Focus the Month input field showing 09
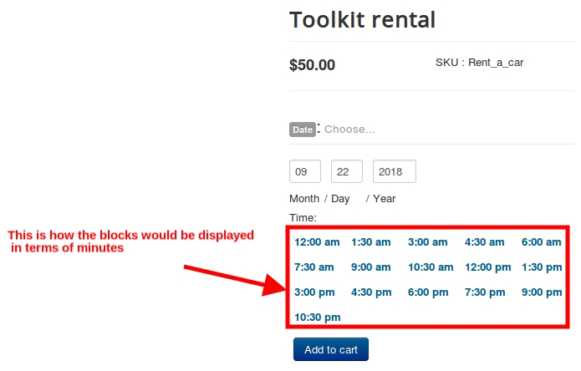581x371 pixels. [x=305, y=171]
